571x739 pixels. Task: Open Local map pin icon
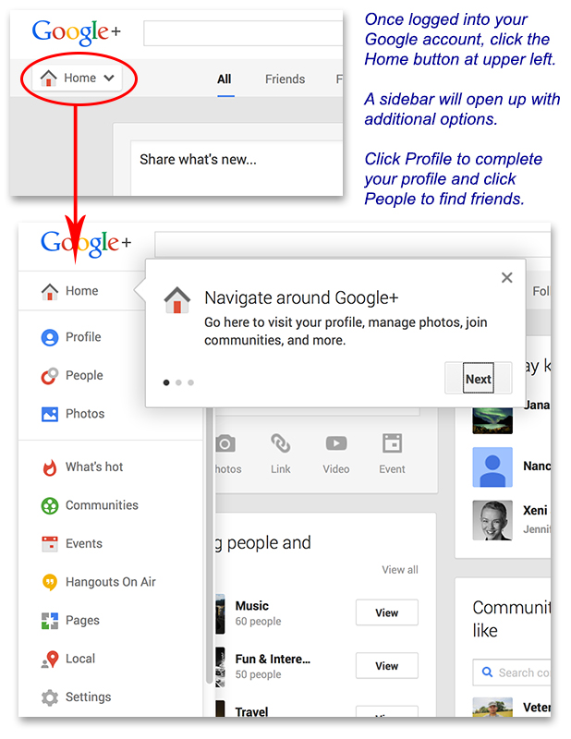click(50, 659)
